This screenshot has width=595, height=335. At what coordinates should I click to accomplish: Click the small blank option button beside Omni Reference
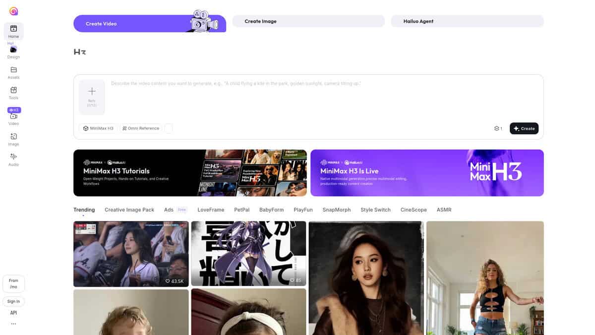(x=169, y=129)
